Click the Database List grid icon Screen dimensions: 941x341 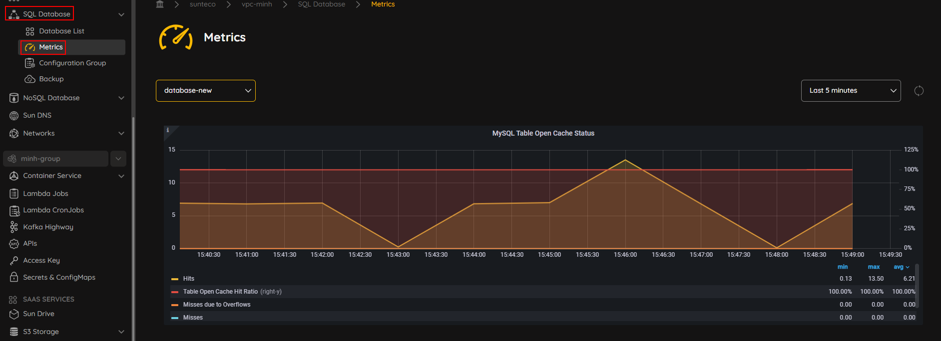tap(30, 31)
